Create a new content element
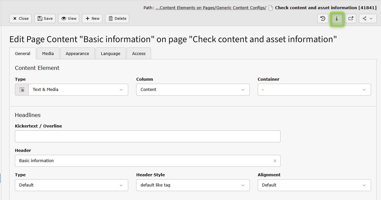 92,18
